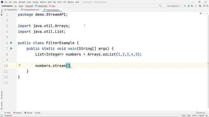Image resolution: width=209 pixels, height=117 pixels.
Task: Open the Analyze menu
Action: pyautogui.click(x=35, y=2)
